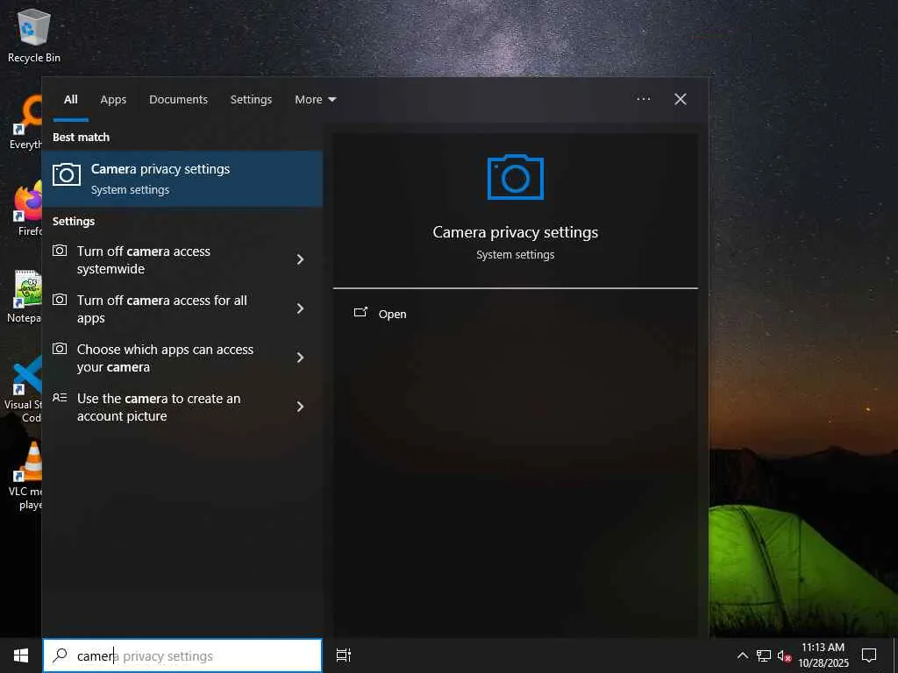
Task: Click the muted volume icon in tray
Action: pyautogui.click(x=784, y=655)
